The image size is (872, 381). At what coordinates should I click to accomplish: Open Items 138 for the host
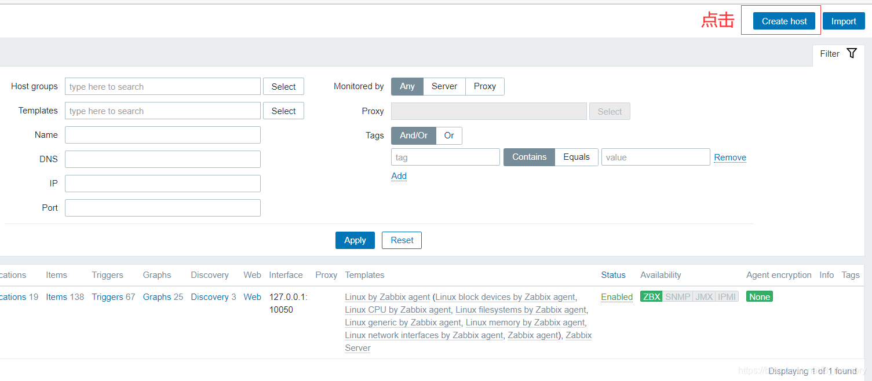[57, 297]
